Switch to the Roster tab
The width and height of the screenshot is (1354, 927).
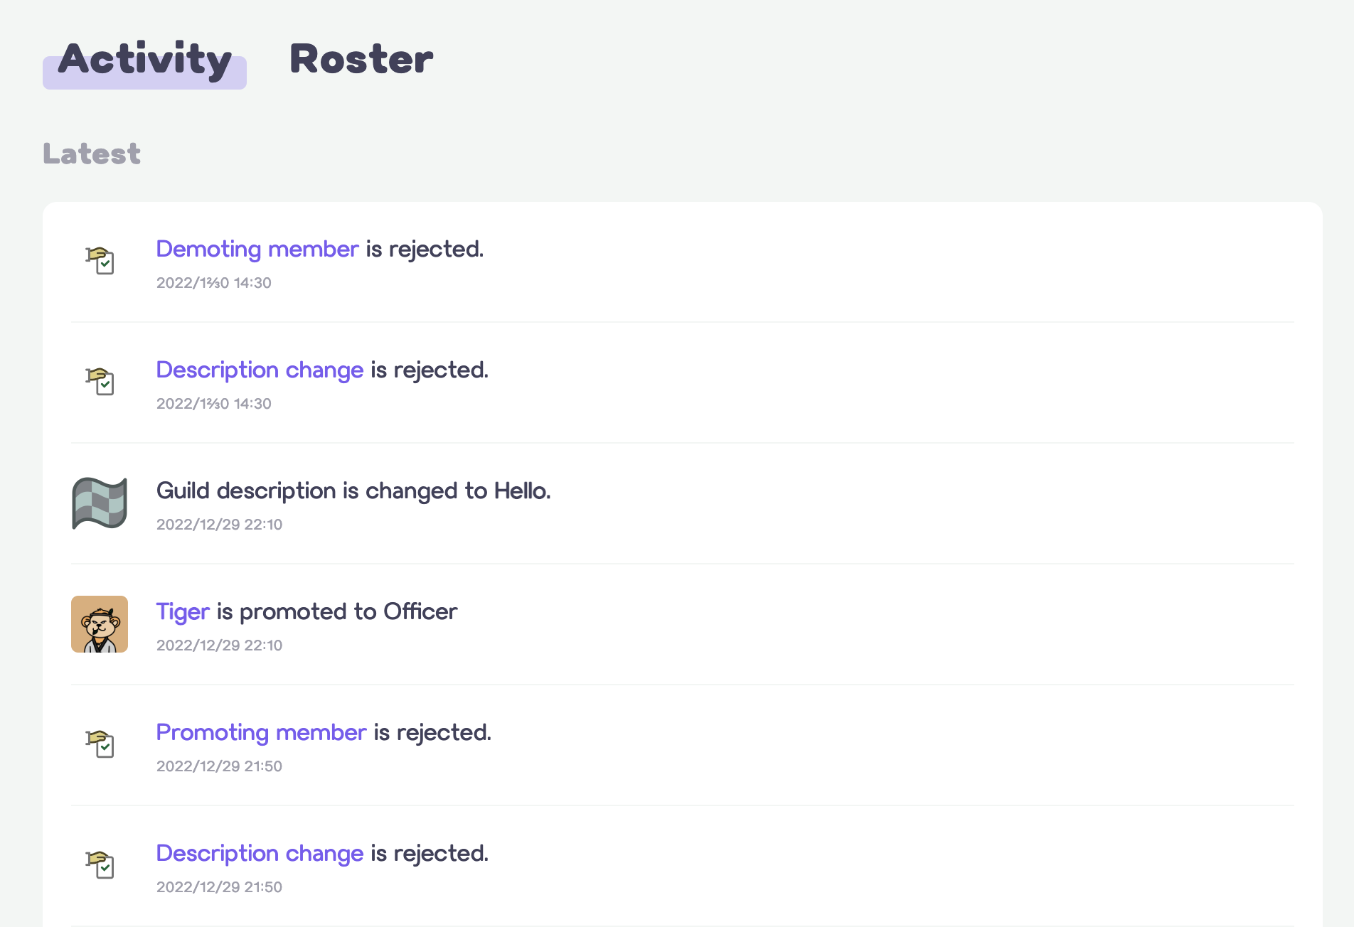(x=361, y=59)
